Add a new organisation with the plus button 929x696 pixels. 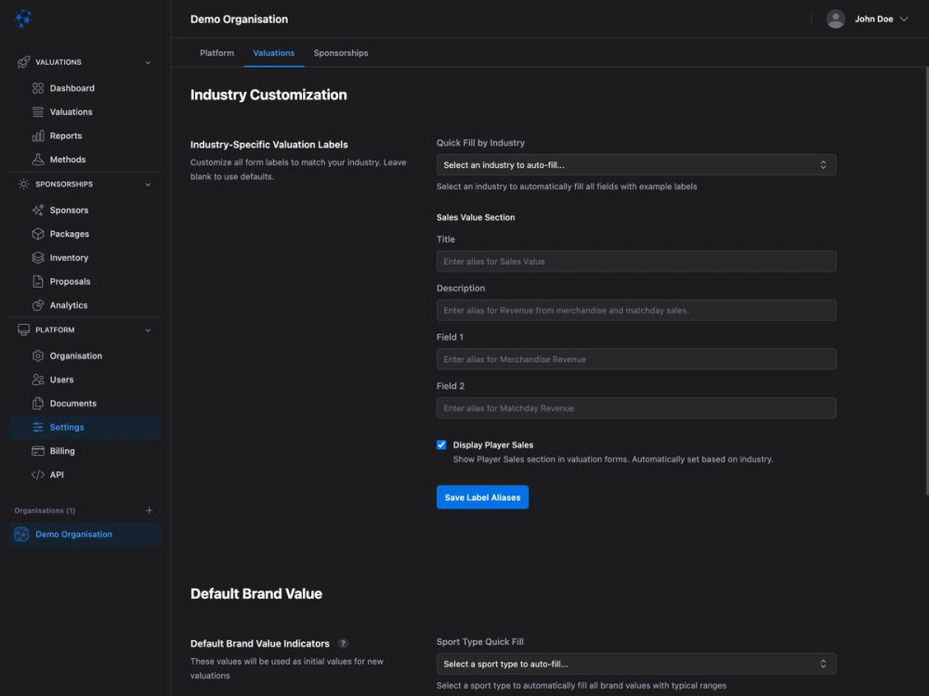150,509
